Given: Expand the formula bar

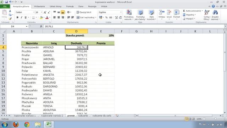Looking at the screenshot, I should coord(226,26).
